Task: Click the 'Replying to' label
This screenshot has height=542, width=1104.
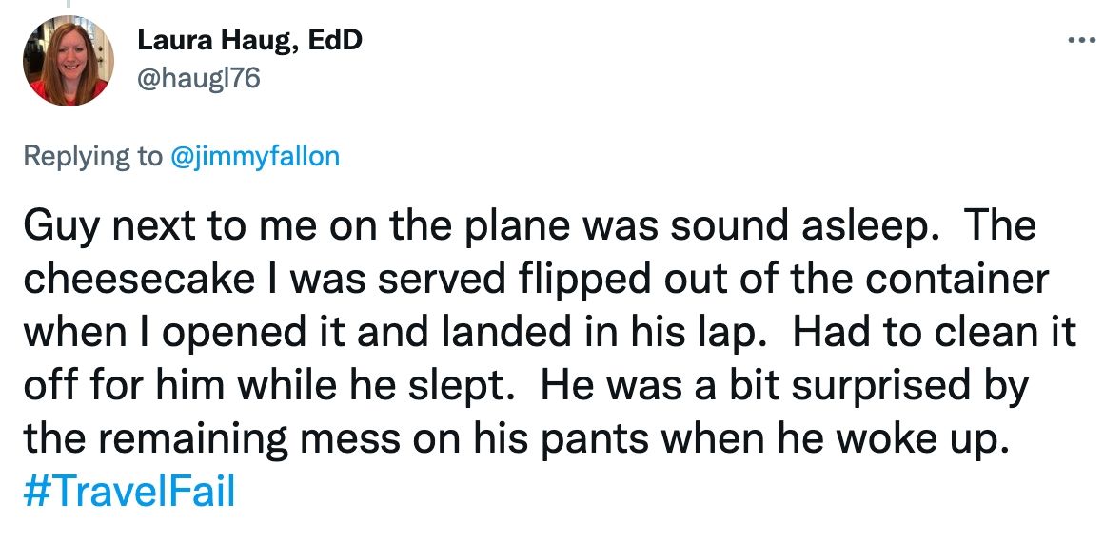Action: click(x=92, y=156)
